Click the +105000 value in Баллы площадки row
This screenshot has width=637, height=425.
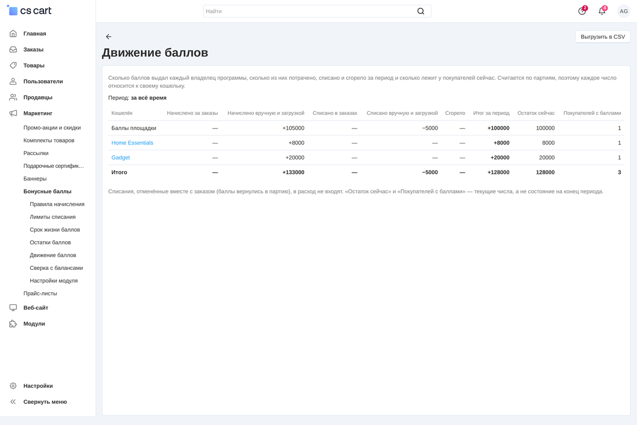coord(293,128)
